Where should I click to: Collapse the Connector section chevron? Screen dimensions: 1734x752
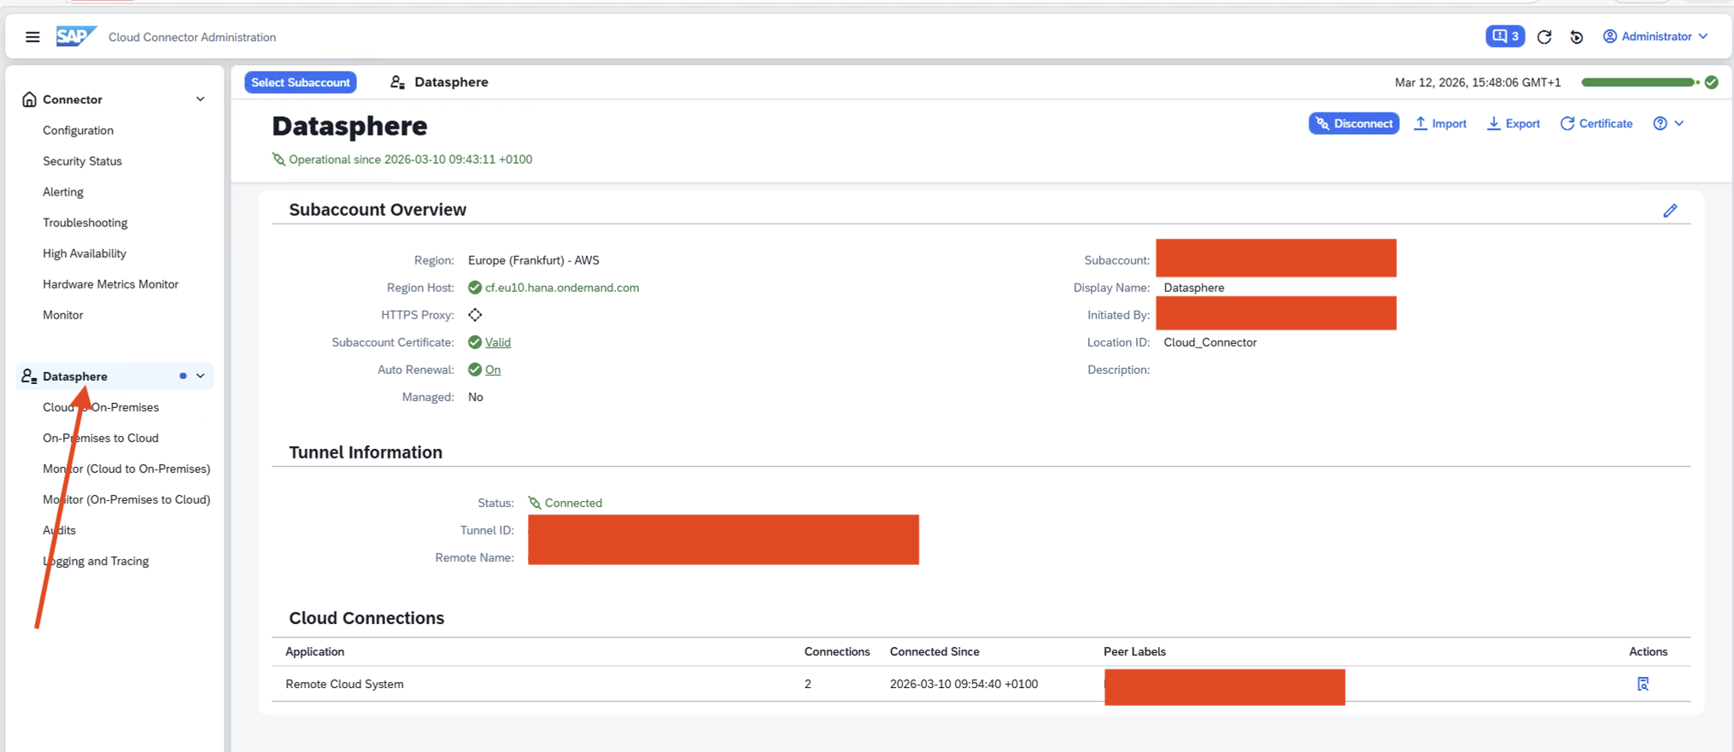[200, 99]
